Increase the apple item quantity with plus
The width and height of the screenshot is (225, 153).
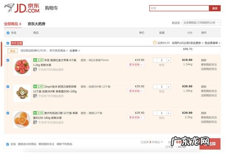pos(168,60)
